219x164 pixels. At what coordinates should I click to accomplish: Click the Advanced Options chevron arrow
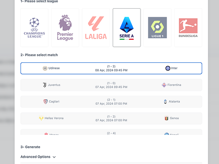pyautogui.click(x=54, y=157)
